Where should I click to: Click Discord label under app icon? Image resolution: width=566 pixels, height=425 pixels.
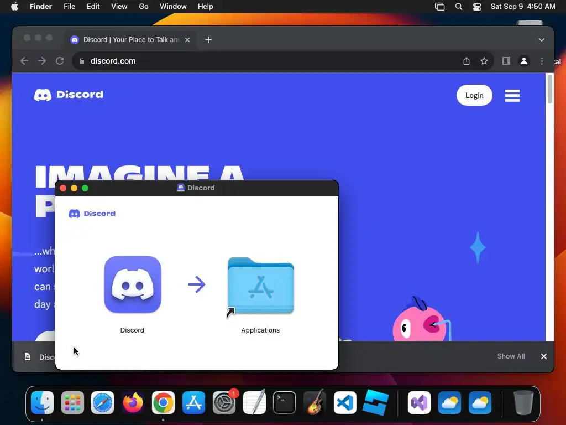pyautogui.click(x=132, y=330)
